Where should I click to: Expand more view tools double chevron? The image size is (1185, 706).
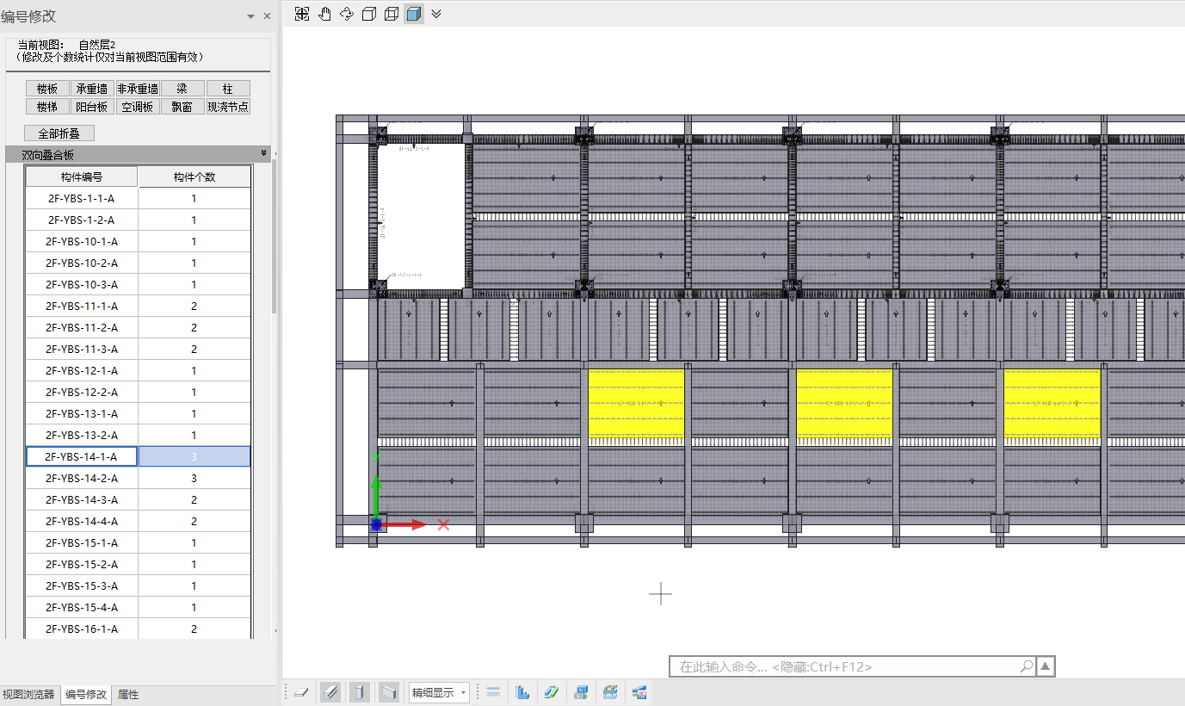[436, 14]
